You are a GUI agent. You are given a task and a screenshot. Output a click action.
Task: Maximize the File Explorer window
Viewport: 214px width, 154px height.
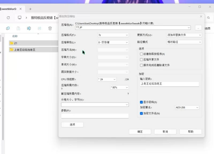click(x=200, y=7)
